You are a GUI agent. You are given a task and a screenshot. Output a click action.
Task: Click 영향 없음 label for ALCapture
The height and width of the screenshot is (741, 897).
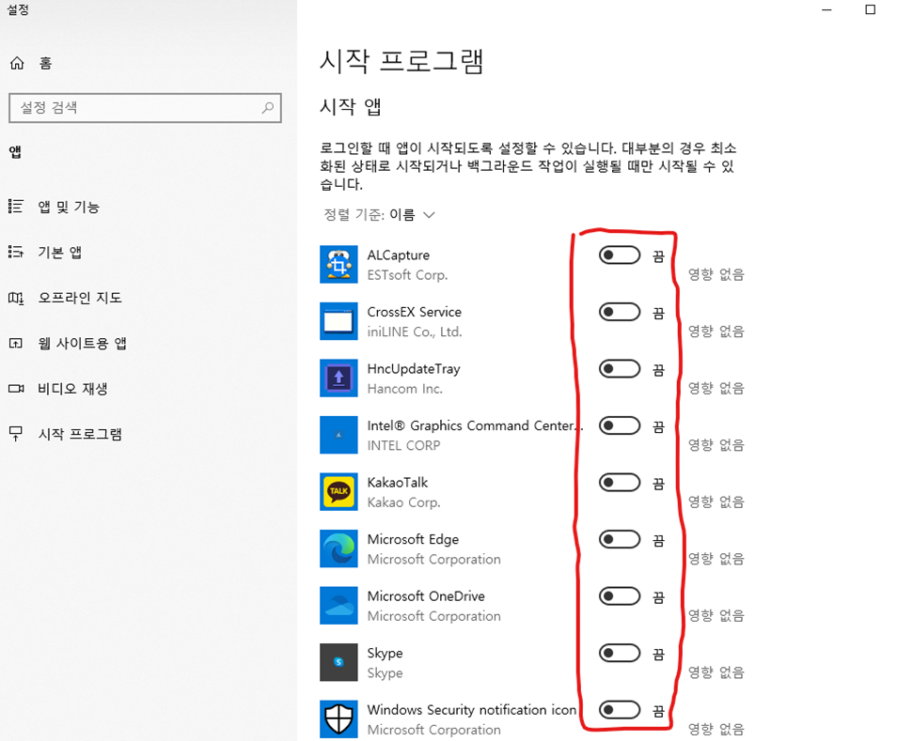coord(716,275)
